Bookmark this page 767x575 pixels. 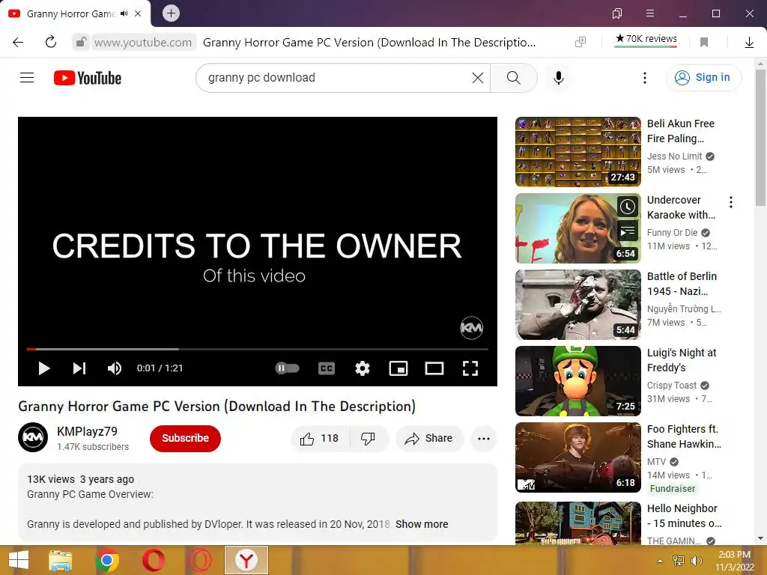(x=704, y=43)
